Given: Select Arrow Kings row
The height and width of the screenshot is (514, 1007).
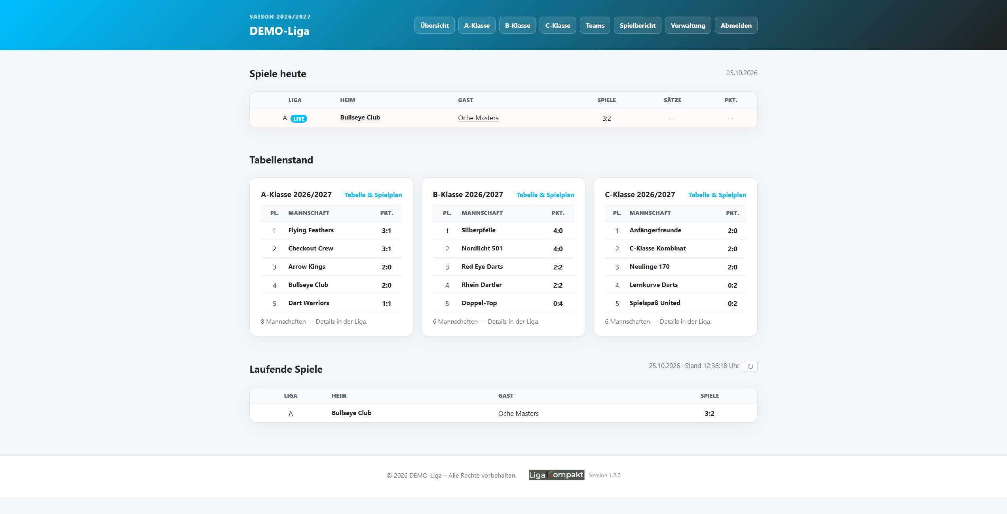Looking at the screenshot, I should click(x=331, y=267).
